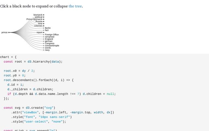Click the navy leaf node dot
This screenshot has width=209, height=131.
44,50
